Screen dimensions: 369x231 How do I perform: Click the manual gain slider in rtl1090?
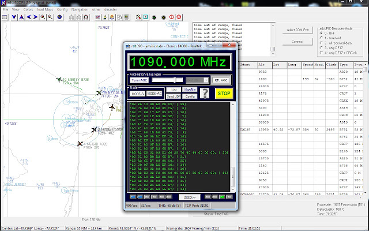tap(167, 80)
